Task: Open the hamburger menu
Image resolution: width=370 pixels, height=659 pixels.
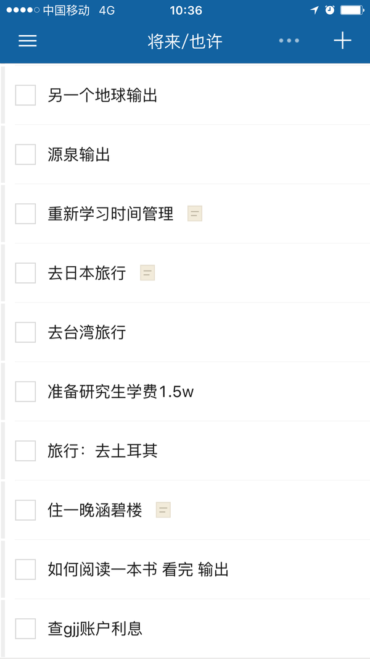Action: pyautogui.click(x=28, y=40)
